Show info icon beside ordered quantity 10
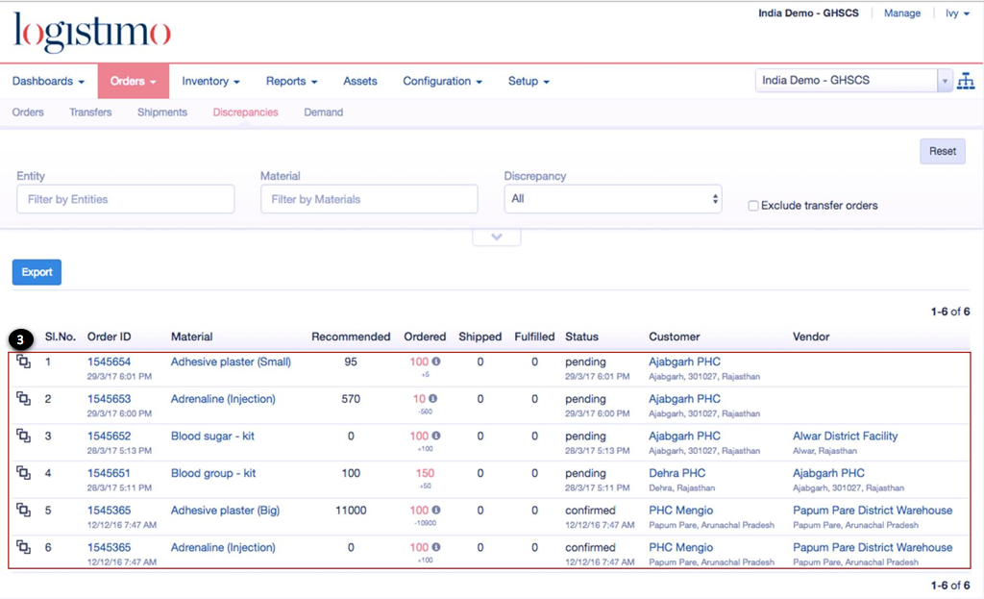 click(432, 399)
